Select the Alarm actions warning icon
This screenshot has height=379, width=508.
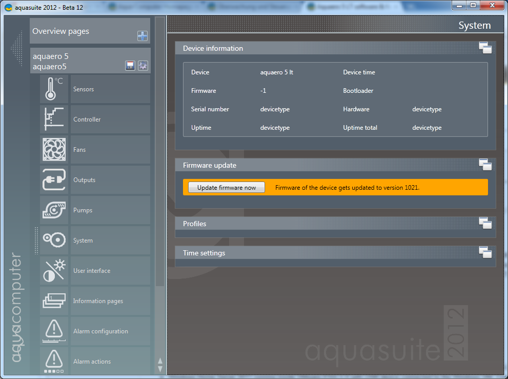(54, 361)
